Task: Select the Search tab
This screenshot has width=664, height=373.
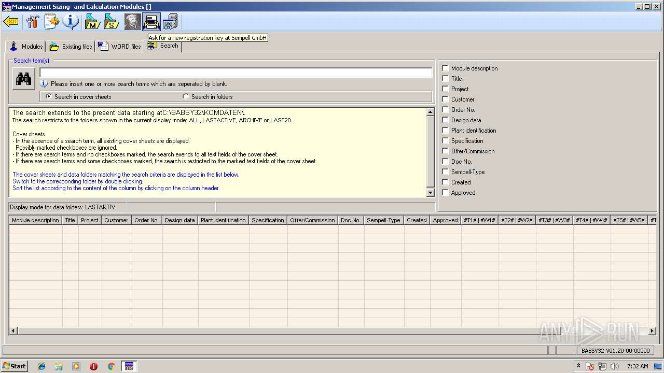Action: pos(163,46)
